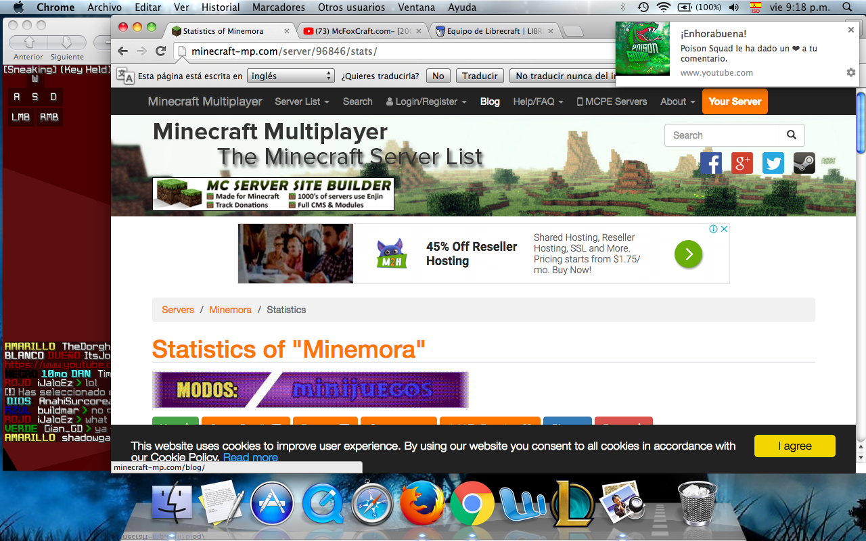Dismiss the ¡Enhorabuena! notification
This screenshot has width=866, height=541.
point(851,30)
